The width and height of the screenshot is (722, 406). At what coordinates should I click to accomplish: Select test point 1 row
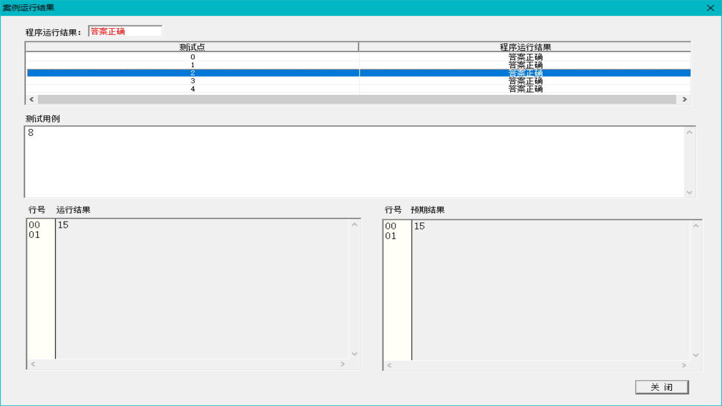click(x=192, y=65)
